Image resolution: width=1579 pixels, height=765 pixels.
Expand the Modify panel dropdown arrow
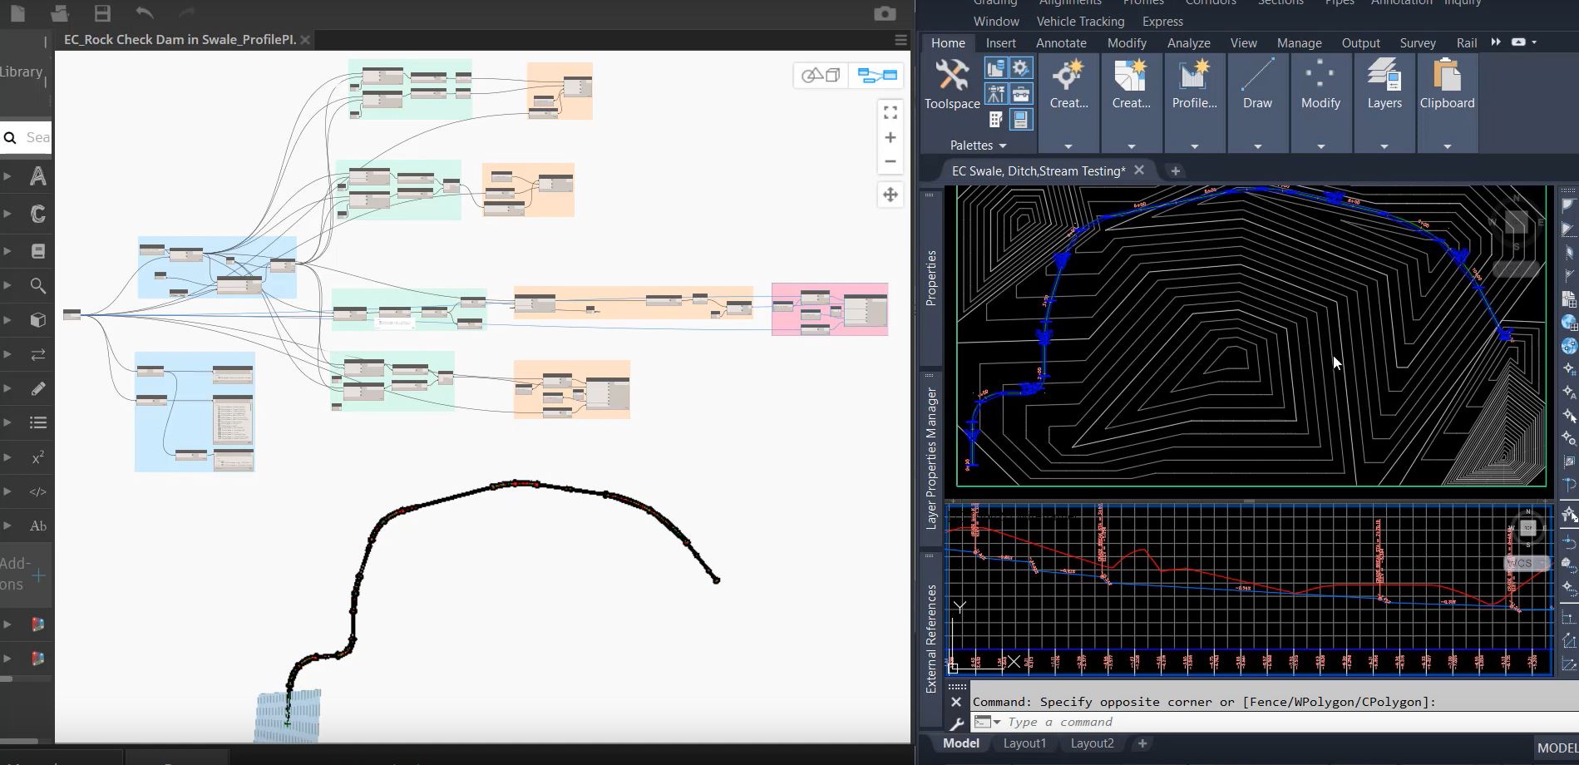click(x=1320, y=146)
